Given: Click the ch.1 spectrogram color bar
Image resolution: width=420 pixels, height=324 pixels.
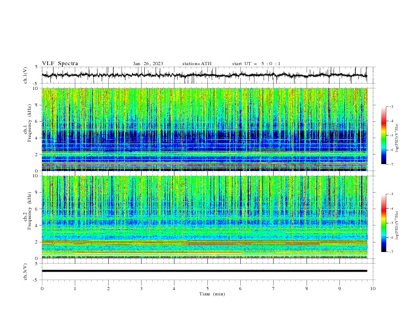Looking at the screenshot, I should click(x=384, y=136).
